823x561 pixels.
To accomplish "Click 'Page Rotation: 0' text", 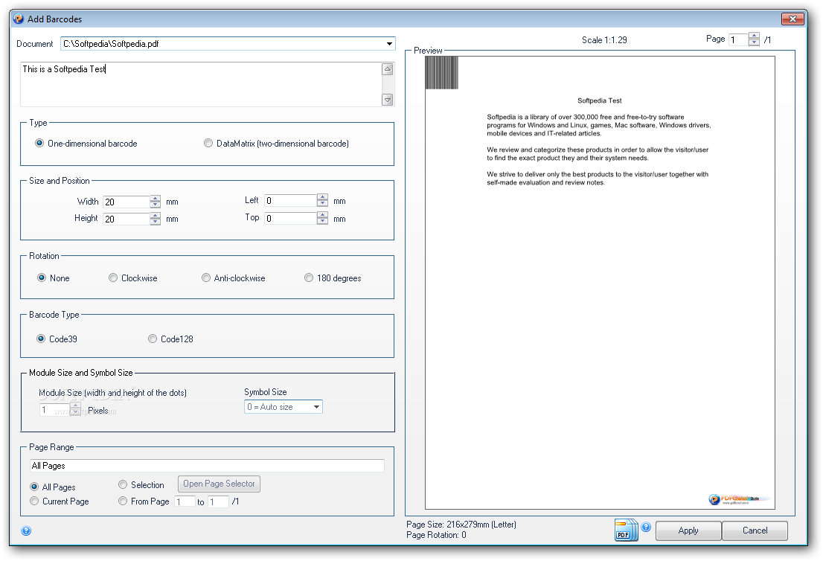I will pos(436,535).
